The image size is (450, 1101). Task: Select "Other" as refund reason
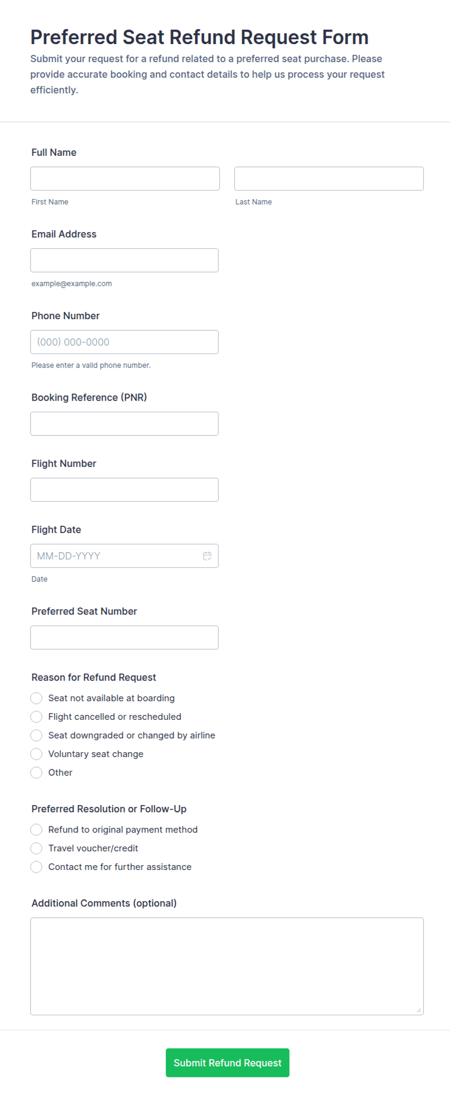click(36, 773)
